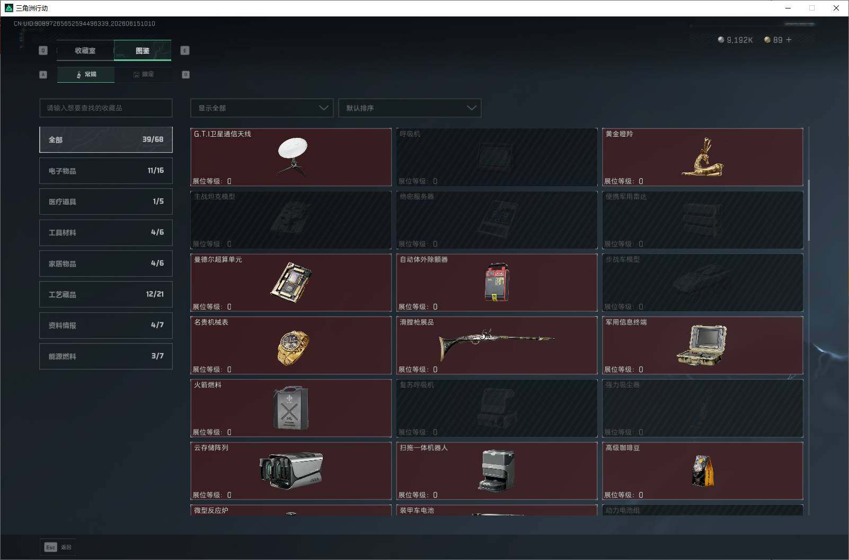Click the locked 绝密服务器 icon
849x560 pixels.
497,219
